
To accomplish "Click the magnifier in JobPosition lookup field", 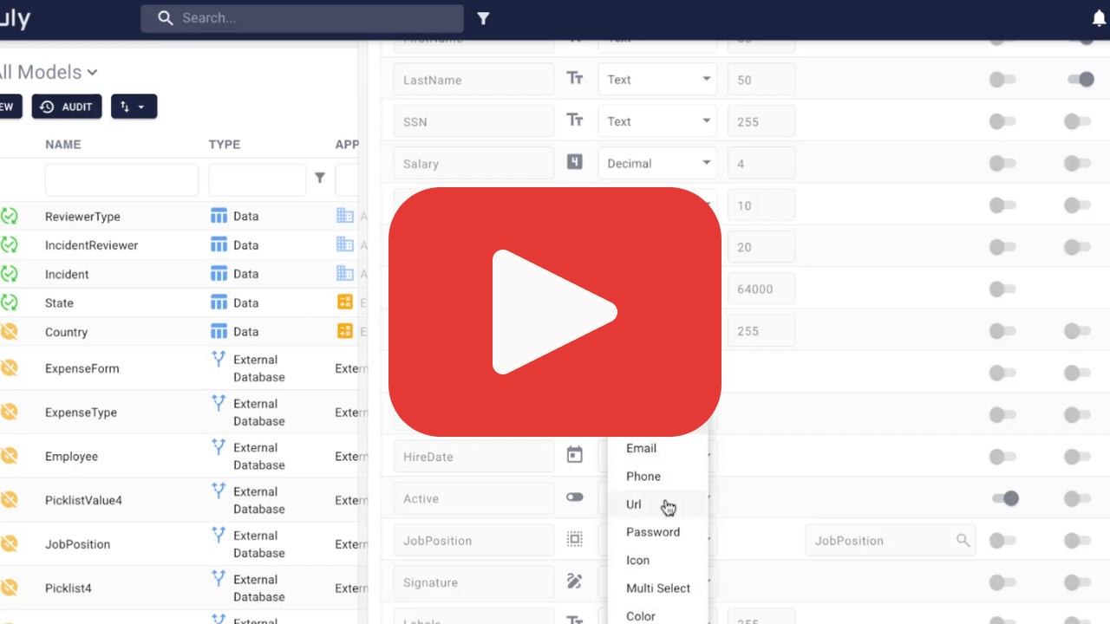I will [963, 540].
